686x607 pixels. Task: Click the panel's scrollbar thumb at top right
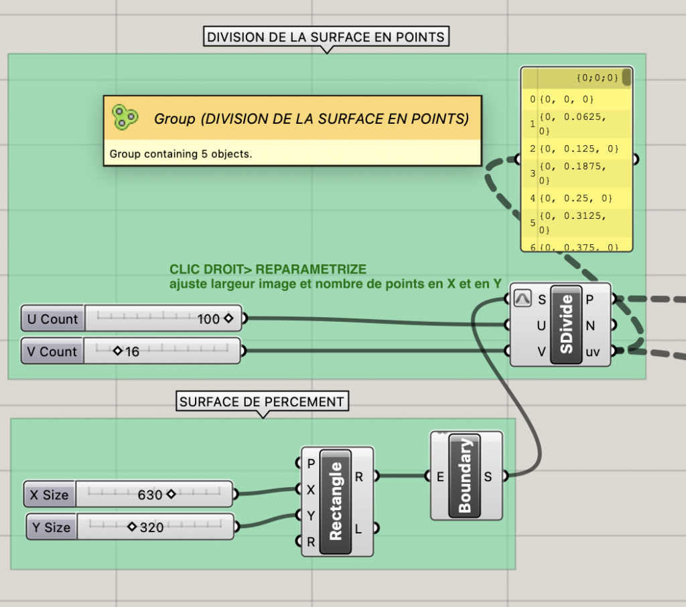pos(626,77)
